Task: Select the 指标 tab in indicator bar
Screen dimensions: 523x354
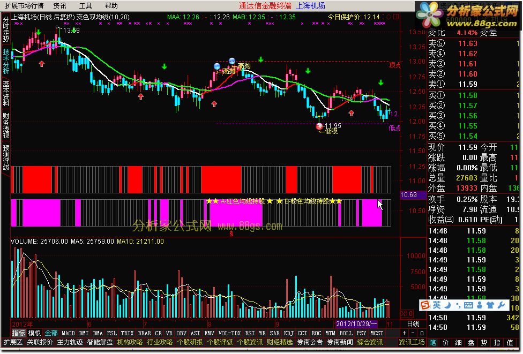Action: click(x=18, y=333)
